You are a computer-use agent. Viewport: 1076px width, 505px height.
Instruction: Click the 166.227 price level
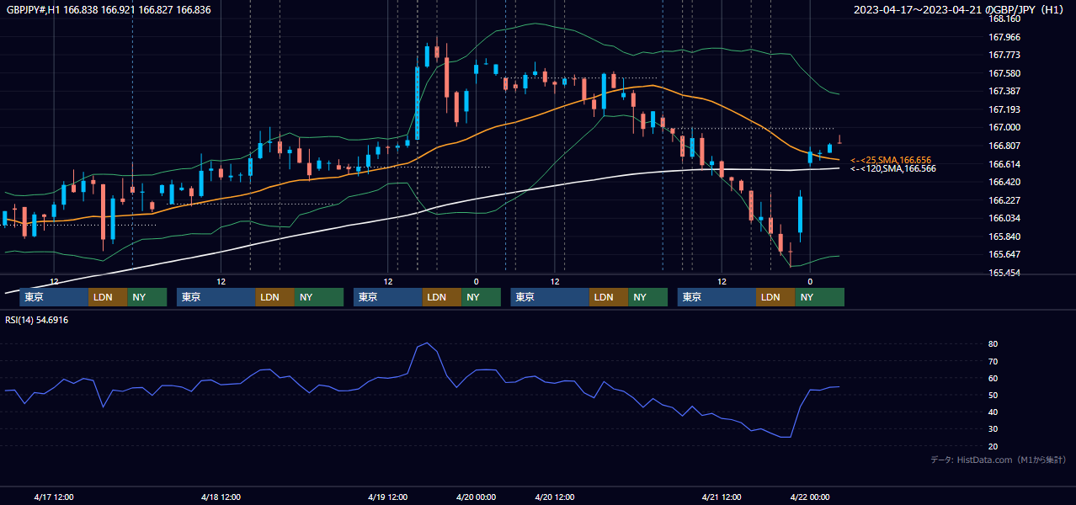[x=1004, y=200]
